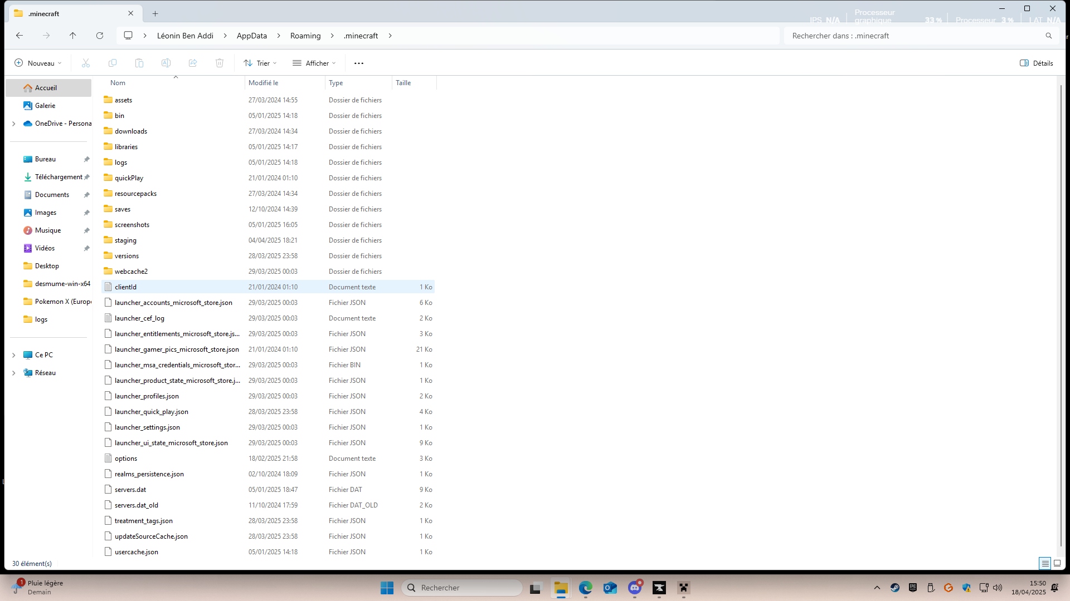Select the assets folder

268,100
